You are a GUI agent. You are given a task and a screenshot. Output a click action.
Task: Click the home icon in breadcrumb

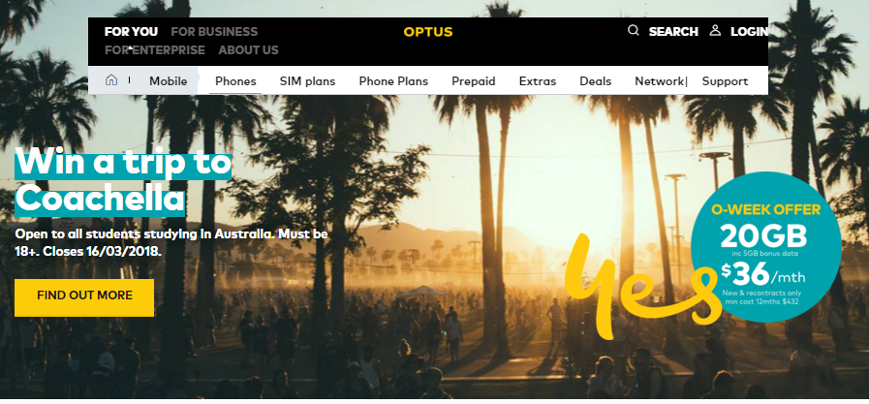[x=110, y=80]
